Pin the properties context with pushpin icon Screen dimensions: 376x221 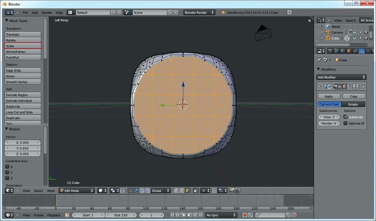pos(319,60)
